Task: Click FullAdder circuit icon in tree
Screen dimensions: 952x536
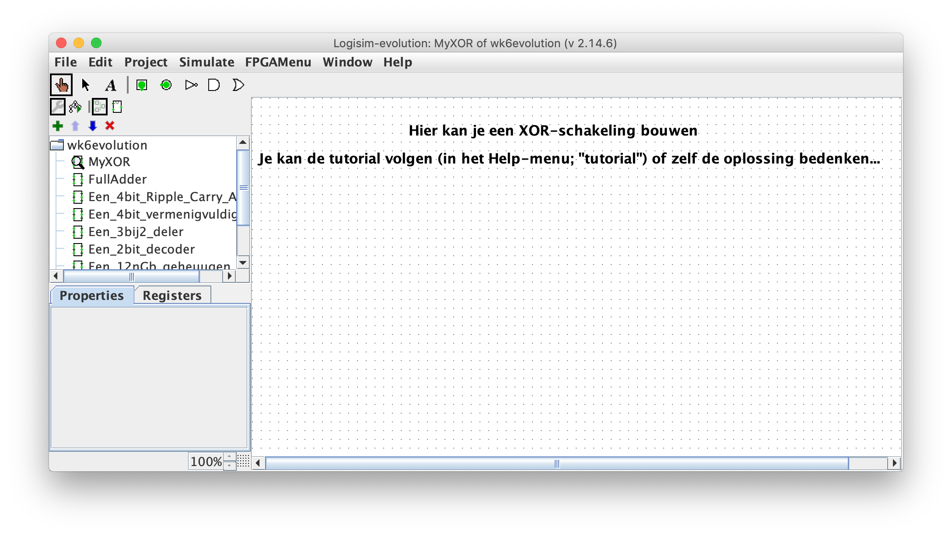Action: click(x=78, y=179)
